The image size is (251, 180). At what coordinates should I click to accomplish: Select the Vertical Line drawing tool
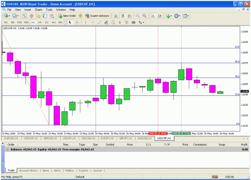pyautogui.click(x=86, y=22)
